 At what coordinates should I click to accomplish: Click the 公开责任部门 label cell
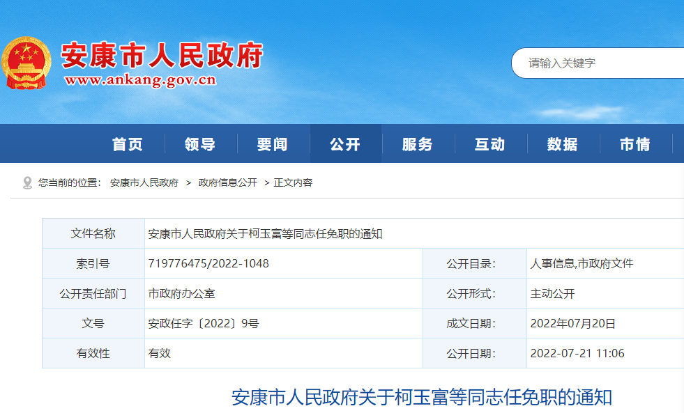[93, 294]
